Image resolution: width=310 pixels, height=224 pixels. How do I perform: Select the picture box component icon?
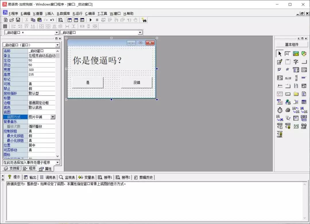coord(296,53)
